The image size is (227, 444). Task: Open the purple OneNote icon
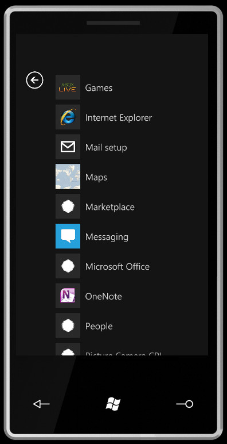[x=68, y=296]
